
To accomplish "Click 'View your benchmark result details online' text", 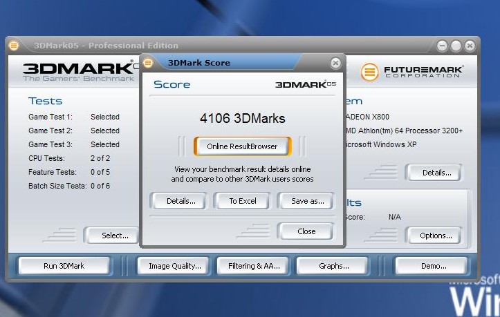I will (242, 169).
